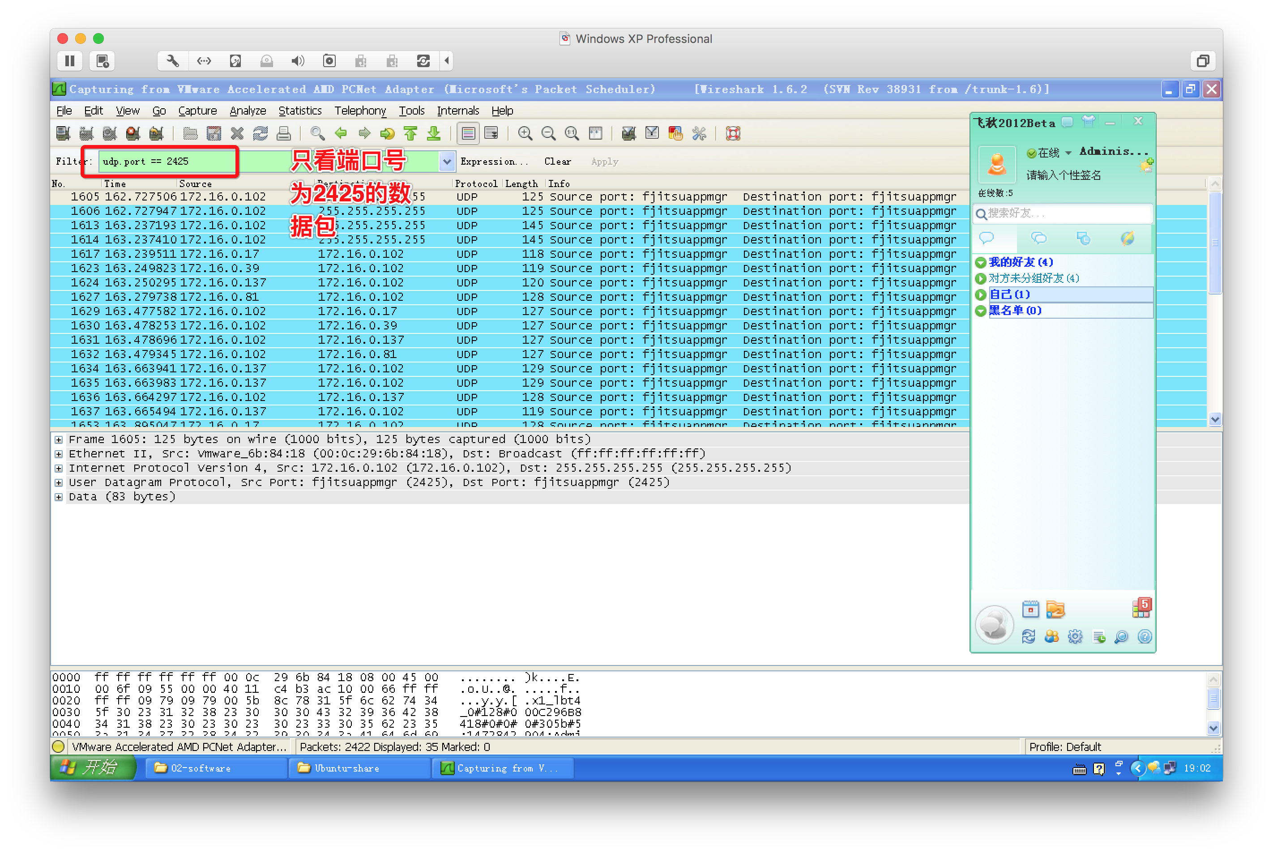
Task: Click the Zoom in toolbar icon
Action: pos(525,133)
